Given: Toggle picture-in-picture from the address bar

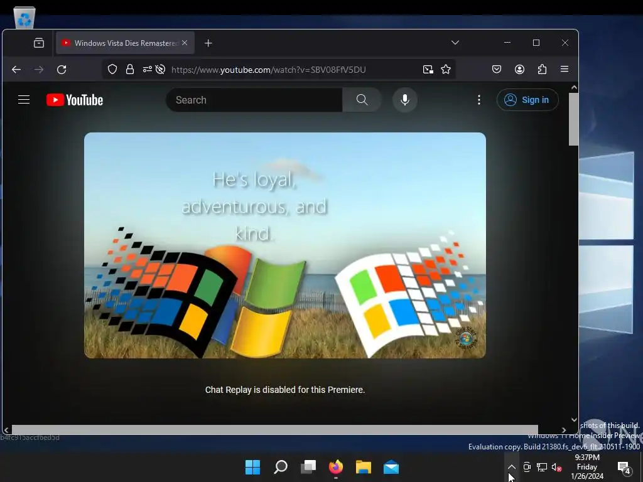Looking at the screenshot, I should pos(428,69).
